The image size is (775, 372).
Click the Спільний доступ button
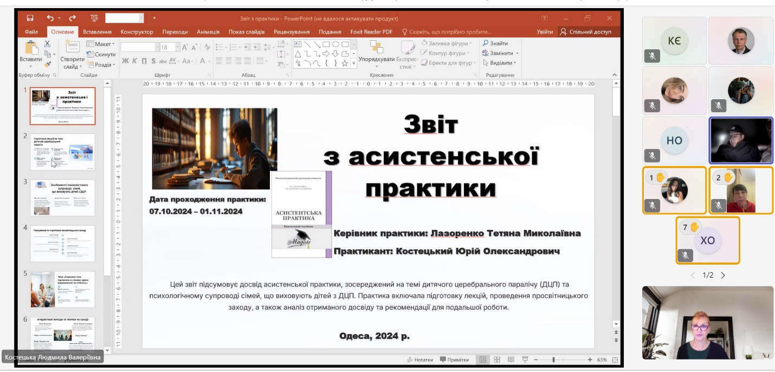point(585,32)
